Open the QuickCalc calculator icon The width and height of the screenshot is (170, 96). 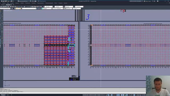(x=39, y=7)
